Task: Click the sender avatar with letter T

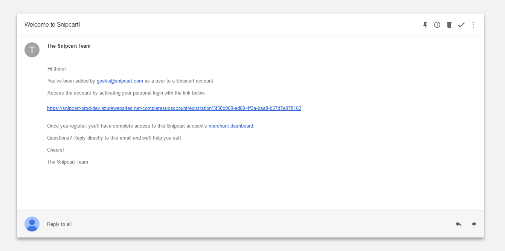Action: 32,50
